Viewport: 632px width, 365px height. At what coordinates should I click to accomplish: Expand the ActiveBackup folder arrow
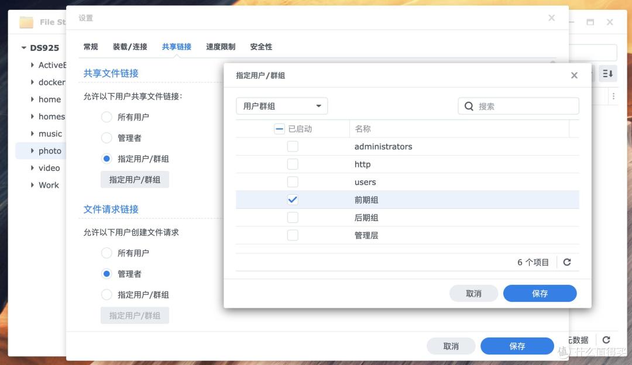click(32, 65)
